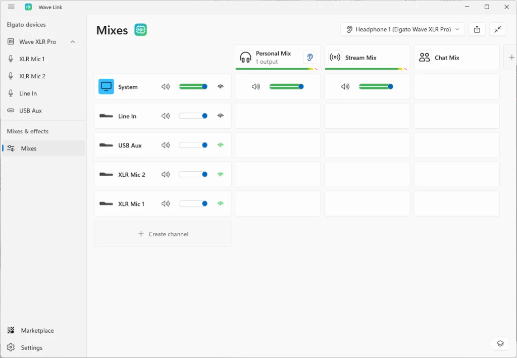Select the Stream Mix header
Viewport: 517px width, 358px height.
point(367,58)
